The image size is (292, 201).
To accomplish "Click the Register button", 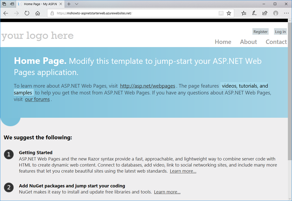I will point(260,32).
